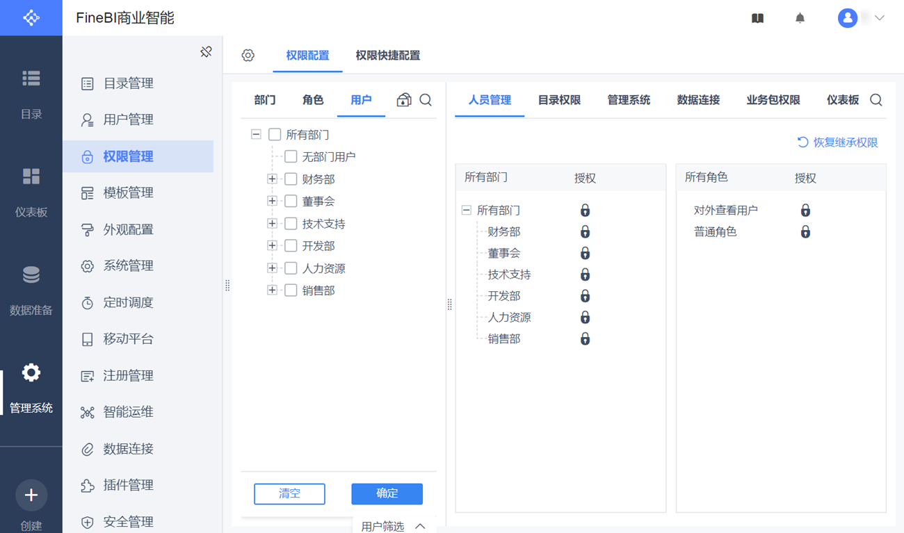904x533 pixels.
Task: Tick the 无部门用户 checkbox
Action: [x=291, y=157]
